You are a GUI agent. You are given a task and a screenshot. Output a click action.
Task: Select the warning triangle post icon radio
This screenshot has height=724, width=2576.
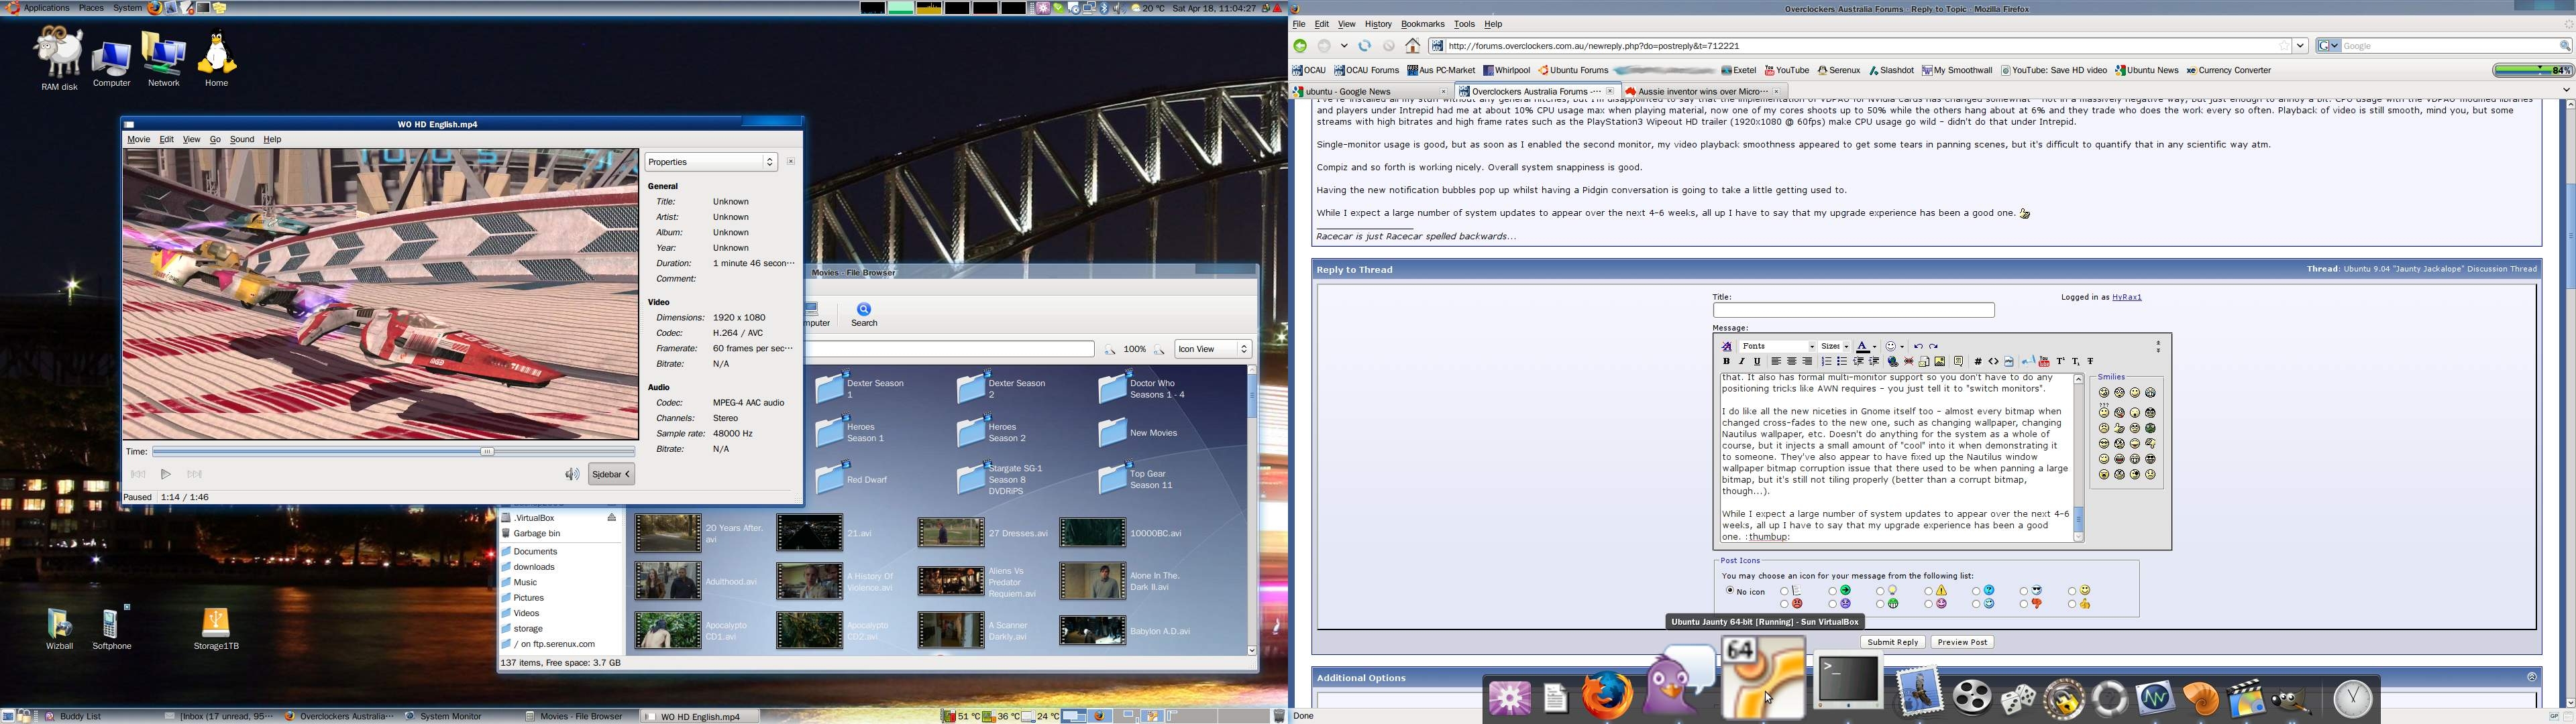[1929, 592]
